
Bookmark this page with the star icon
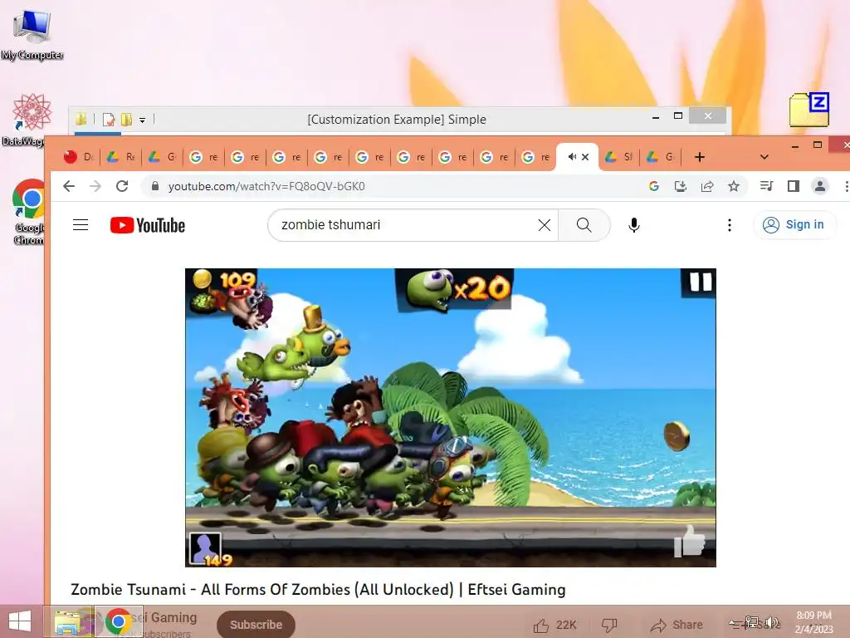point(734,187)
